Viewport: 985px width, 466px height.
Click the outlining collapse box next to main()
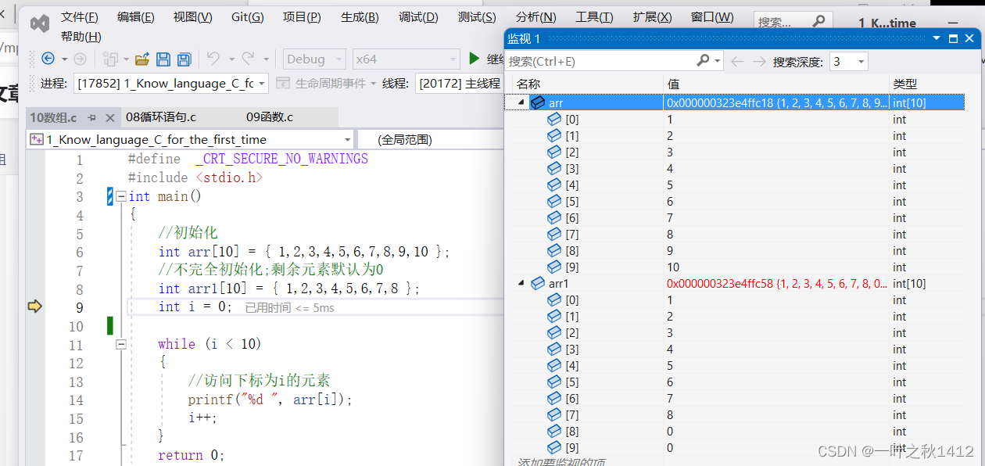[122, 195]
